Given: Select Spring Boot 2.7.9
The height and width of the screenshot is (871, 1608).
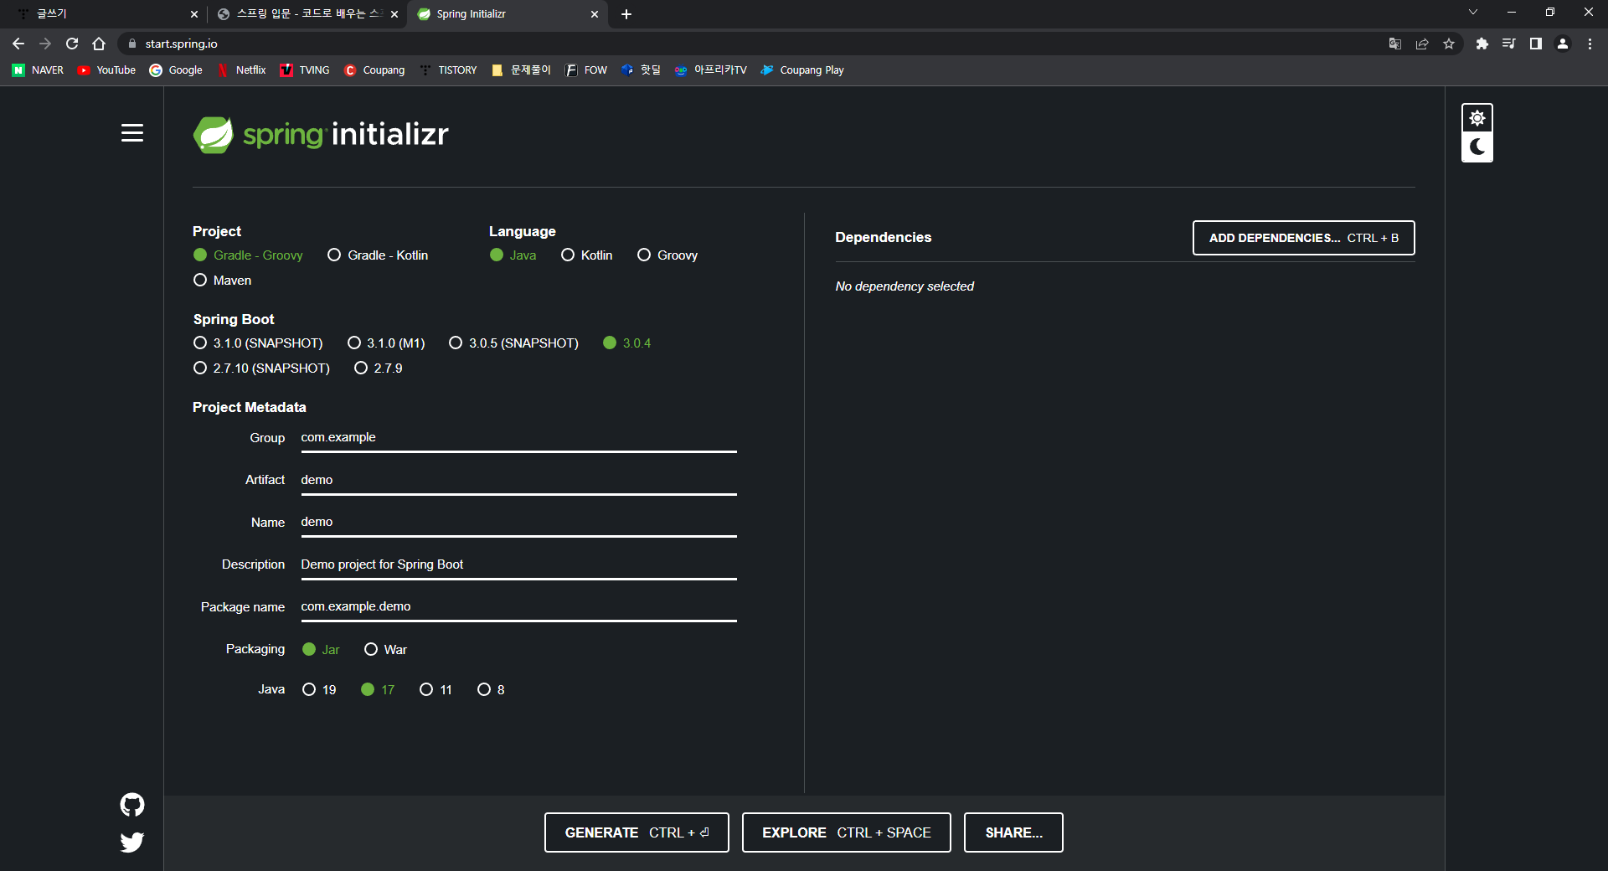Looking at the screenshot, I should click(x=379, y=368).
